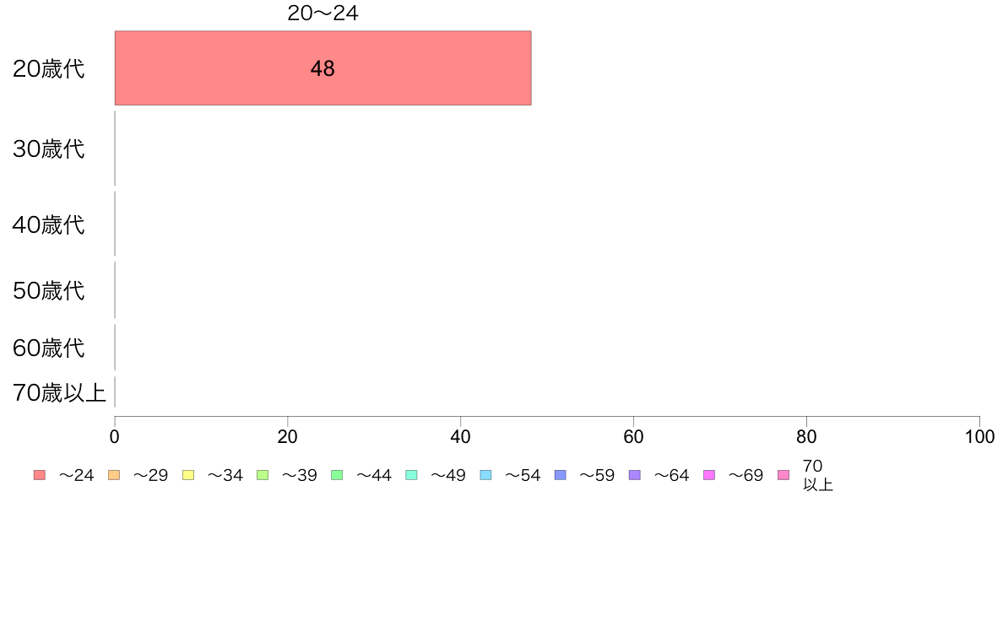Click the blue ~59 legend swatch
1003x621 pixels.
[x=561, y=475]
